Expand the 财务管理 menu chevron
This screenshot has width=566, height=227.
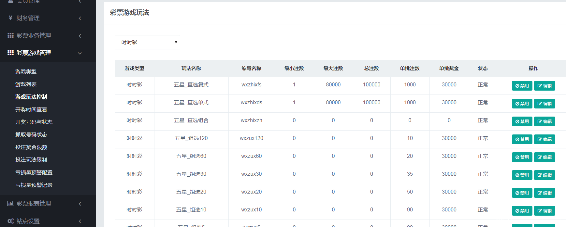[x=80, y=19]
